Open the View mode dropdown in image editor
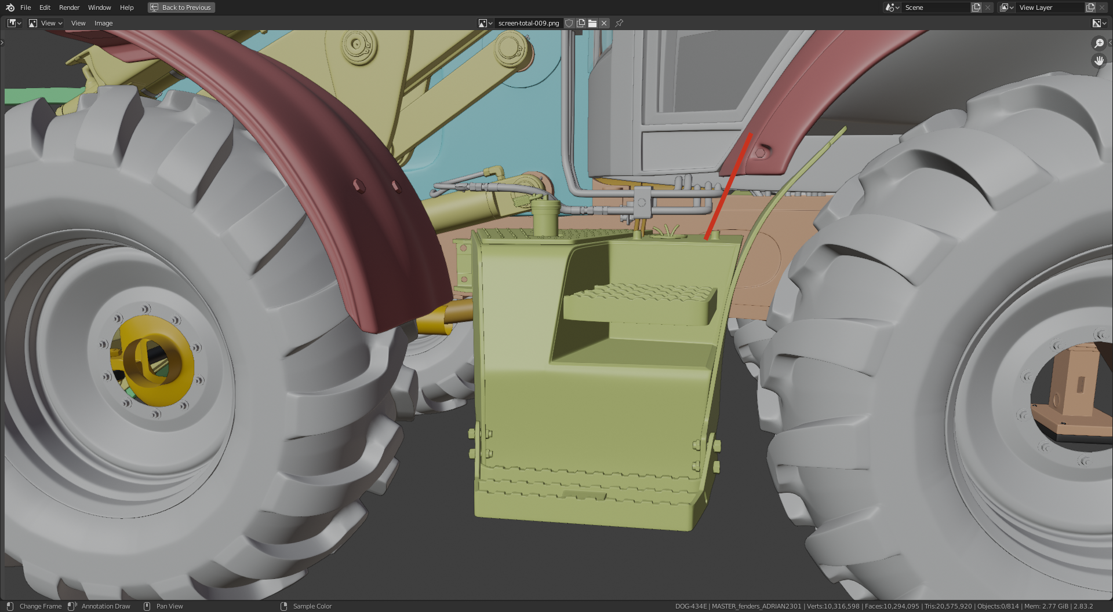 pos(45,23)
